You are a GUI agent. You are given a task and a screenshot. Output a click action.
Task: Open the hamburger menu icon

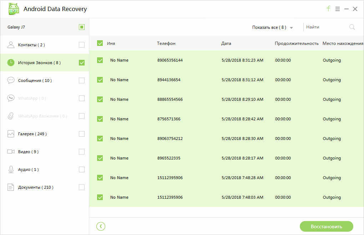coord(338,9)
